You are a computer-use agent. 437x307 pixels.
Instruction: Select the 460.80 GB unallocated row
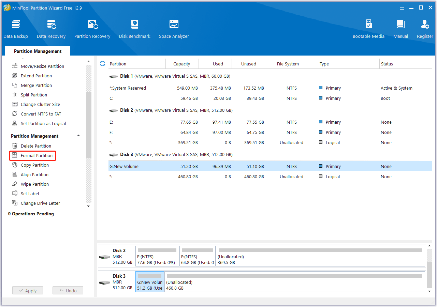[270, 176]
